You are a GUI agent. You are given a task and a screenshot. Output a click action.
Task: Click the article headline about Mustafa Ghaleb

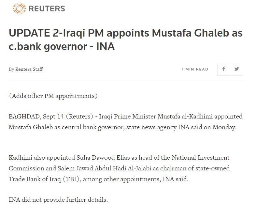point(126,40)
